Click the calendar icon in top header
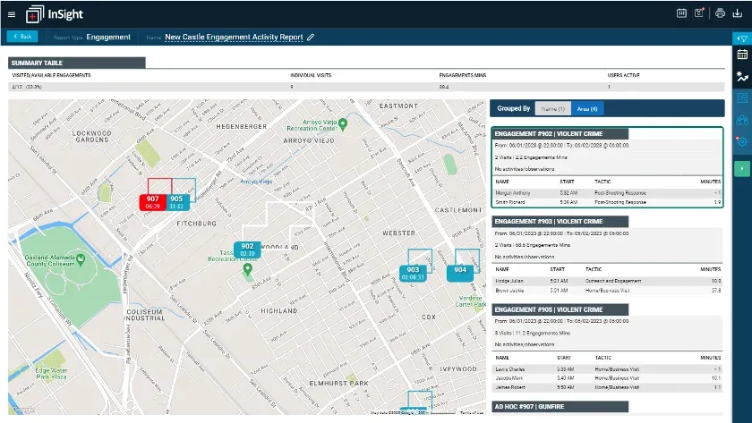 (681, 13)
